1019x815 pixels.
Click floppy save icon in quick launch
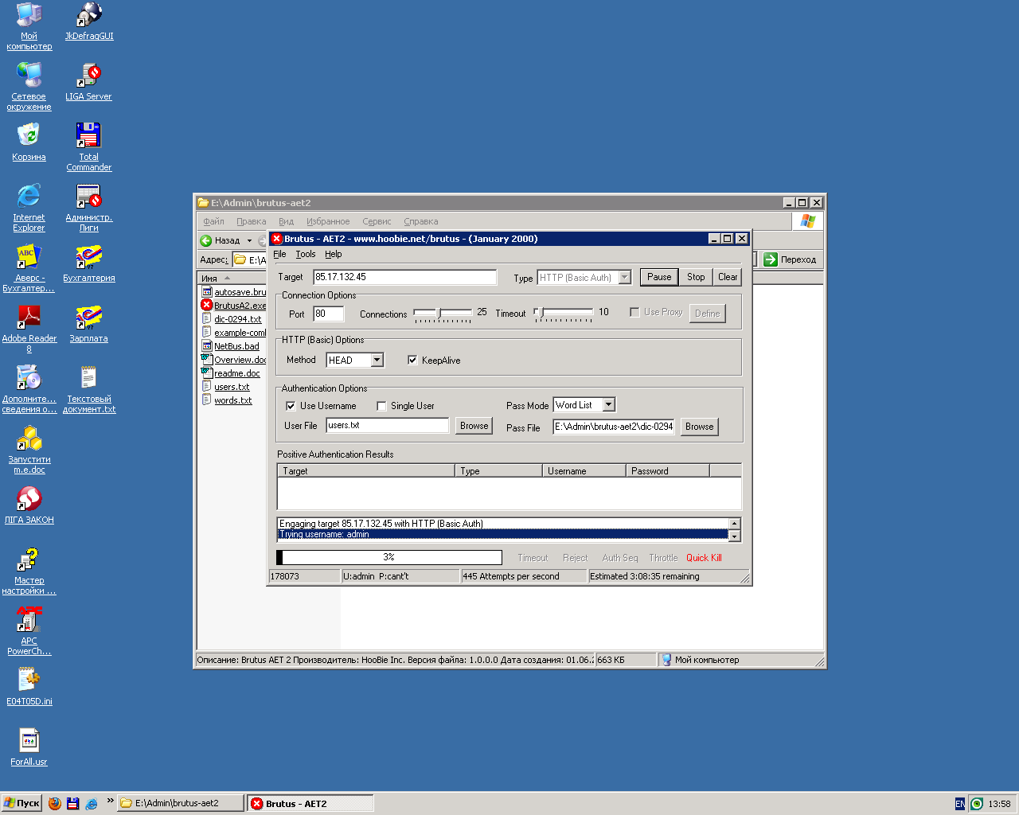coord(73,803)
